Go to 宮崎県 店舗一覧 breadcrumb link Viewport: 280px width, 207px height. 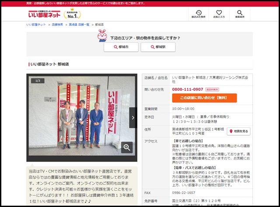[x=79, y=25]
